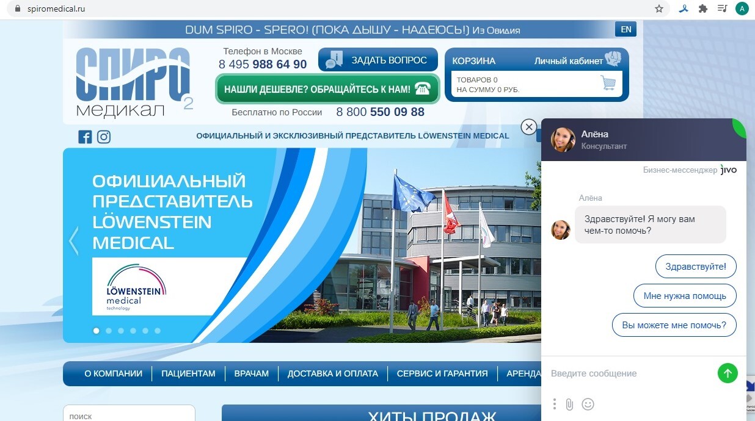Click the phone number 8 495 988 64 90
Screen dimensions: 755x421
pos(263,64)
